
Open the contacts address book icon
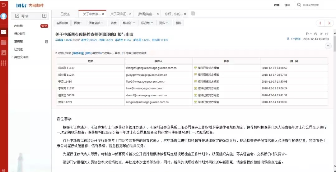(x=4, y=52)
